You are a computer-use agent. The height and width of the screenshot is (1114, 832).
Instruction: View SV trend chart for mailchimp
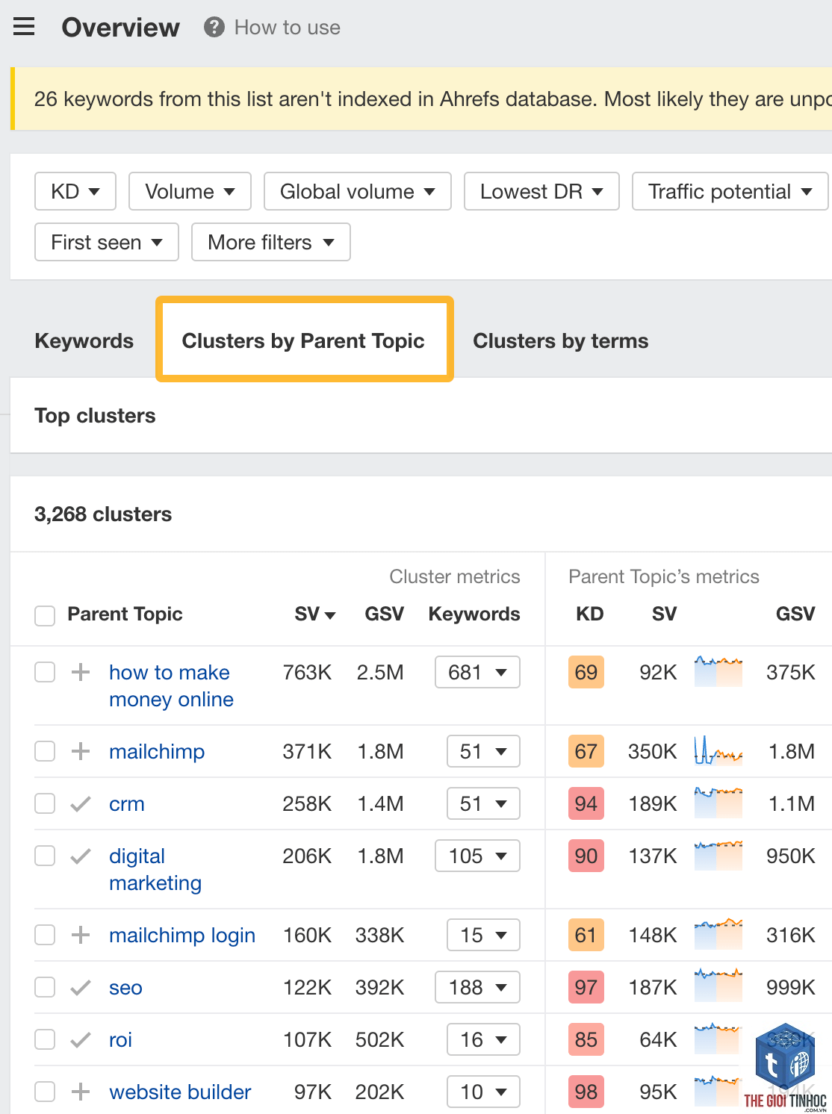pyautogui.click(x=718, y=750)
